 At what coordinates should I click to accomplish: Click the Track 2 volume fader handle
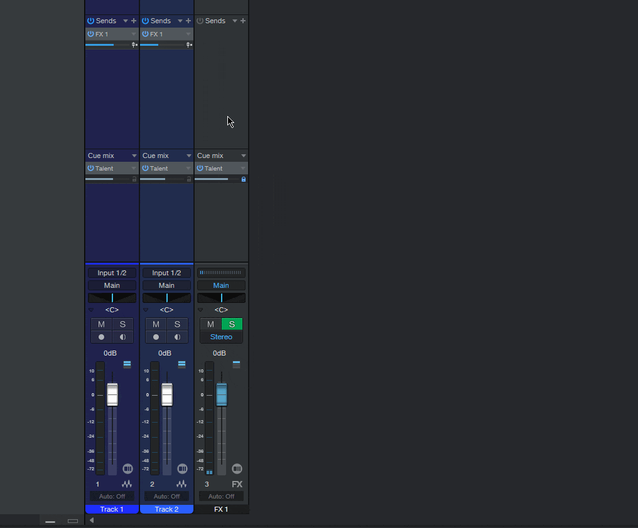167,394
